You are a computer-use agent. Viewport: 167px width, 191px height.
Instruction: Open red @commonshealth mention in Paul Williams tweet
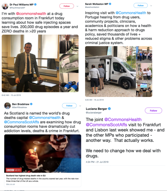pyautogui.click(x=31, y=13)
